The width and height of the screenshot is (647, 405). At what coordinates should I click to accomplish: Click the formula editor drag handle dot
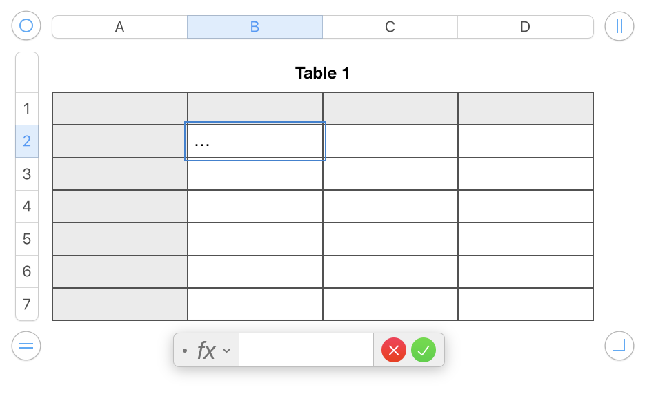[x=184, y=351]
